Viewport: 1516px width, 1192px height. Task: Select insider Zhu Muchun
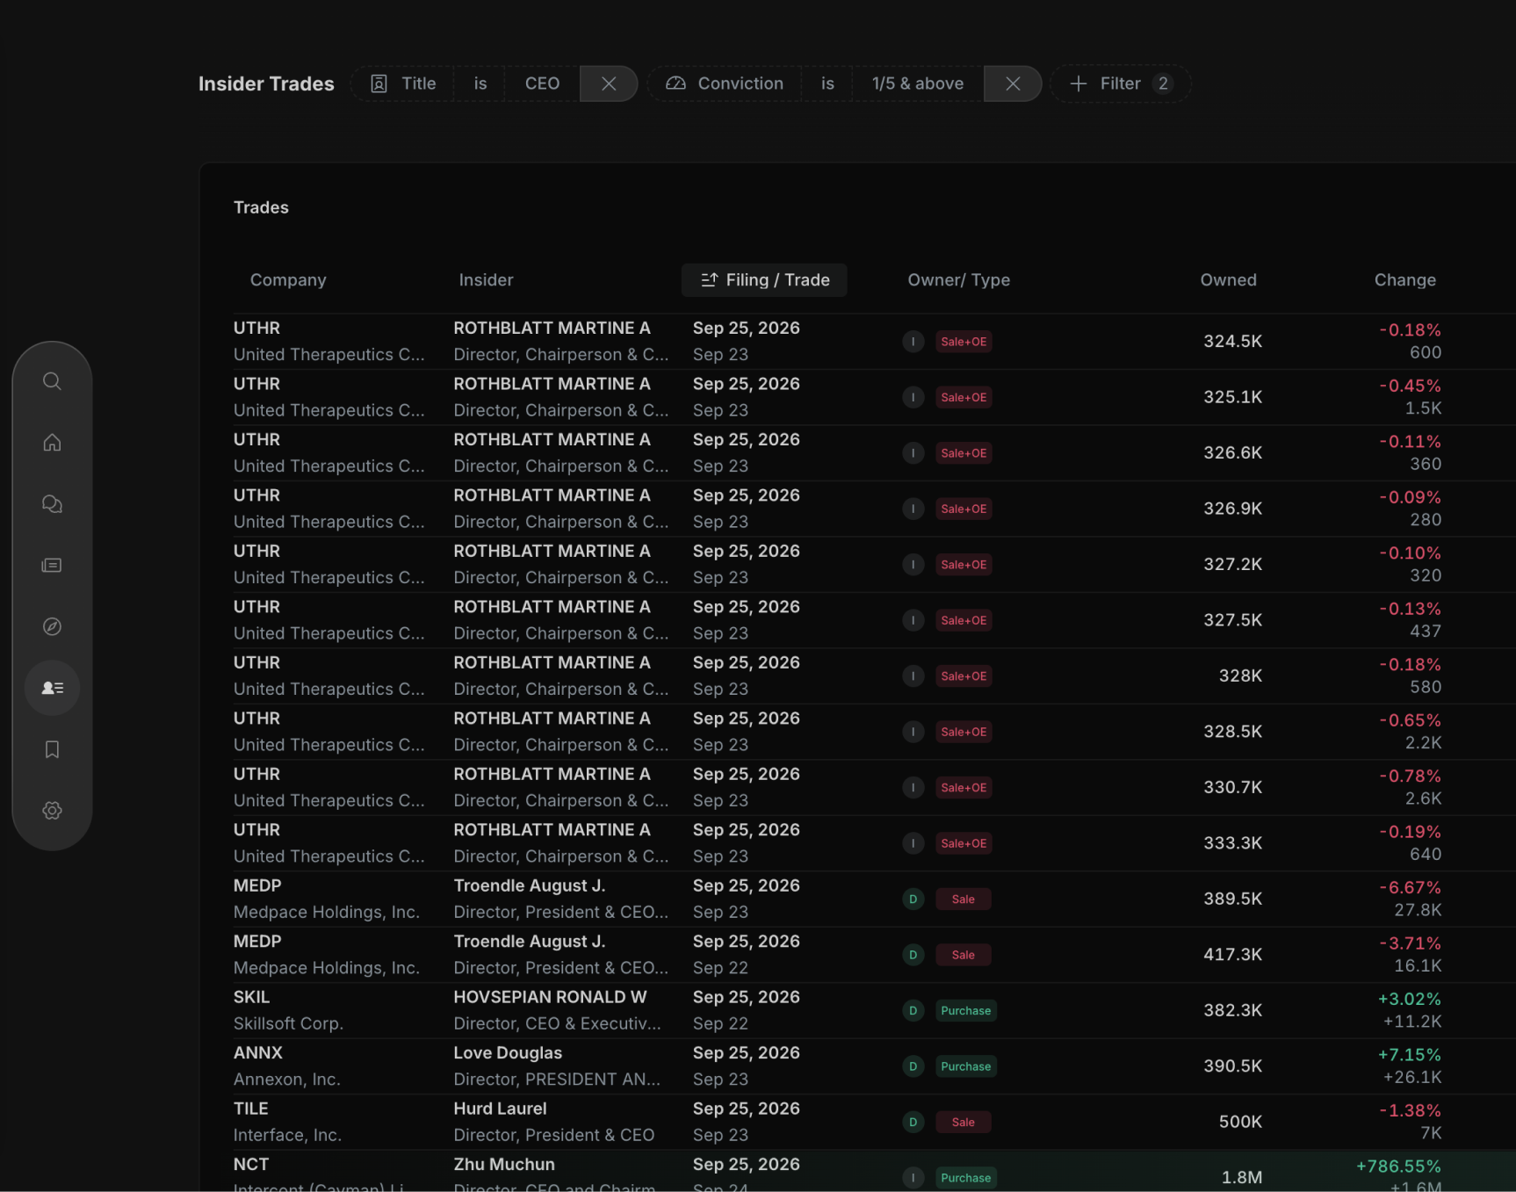pyautogui.click(x=504, y=1164)
